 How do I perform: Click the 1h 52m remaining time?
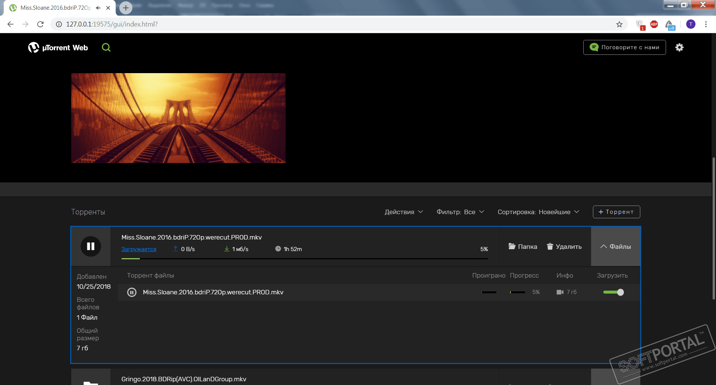pyautogui.click(x=293, y=249)
